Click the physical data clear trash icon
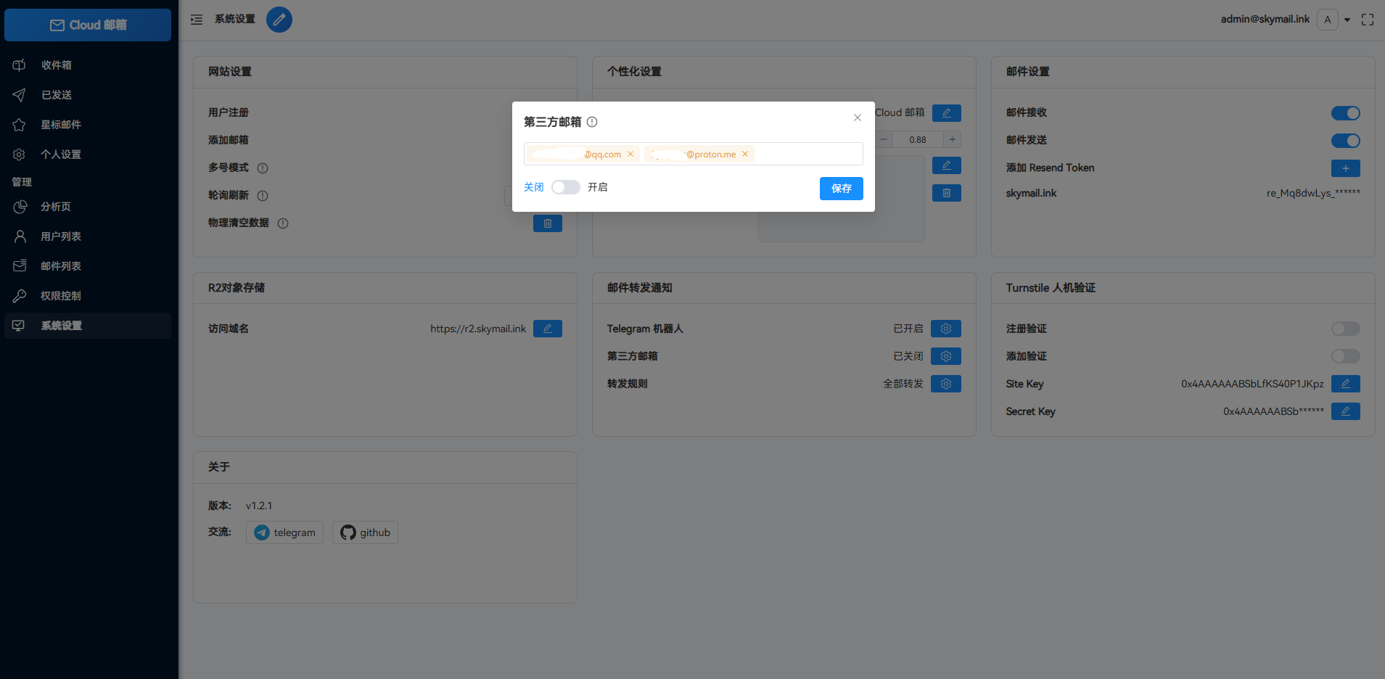The height and width of the screenshot is (679, 1385). click(x=547, y=223)
